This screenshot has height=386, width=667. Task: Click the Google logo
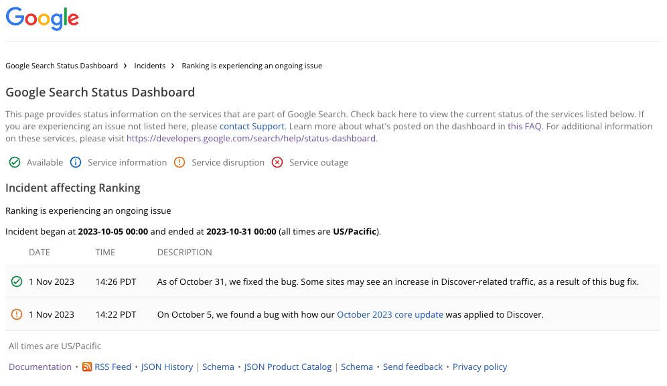pyautogui.click(x=42, y=19)
